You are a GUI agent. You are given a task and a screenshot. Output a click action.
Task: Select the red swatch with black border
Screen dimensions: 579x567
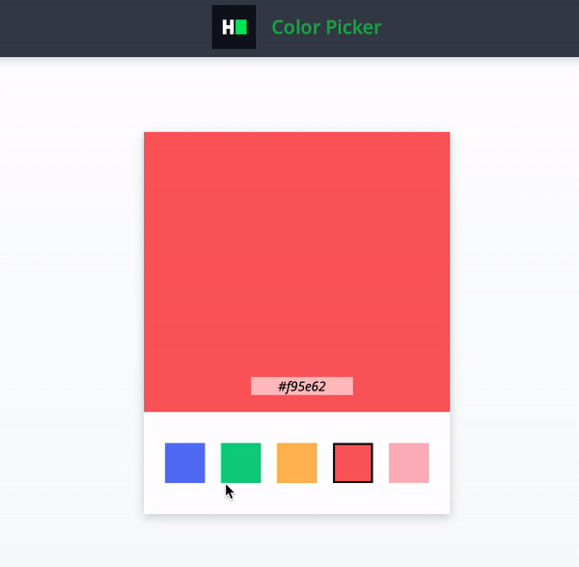(x=352, y=463)
